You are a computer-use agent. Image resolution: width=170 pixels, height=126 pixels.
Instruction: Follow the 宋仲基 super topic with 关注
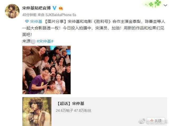(156, 120)
